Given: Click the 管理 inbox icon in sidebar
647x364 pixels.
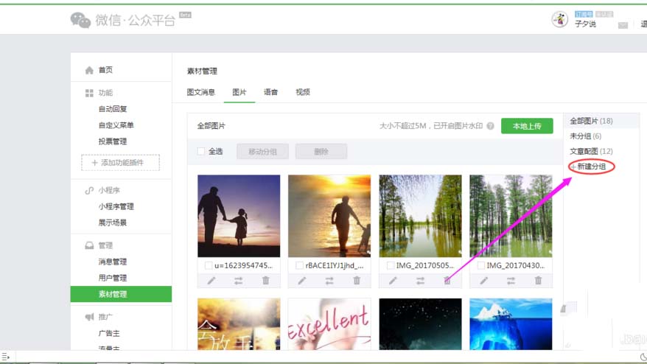Looking at the screenshot, I should click(x=89, y=245).
